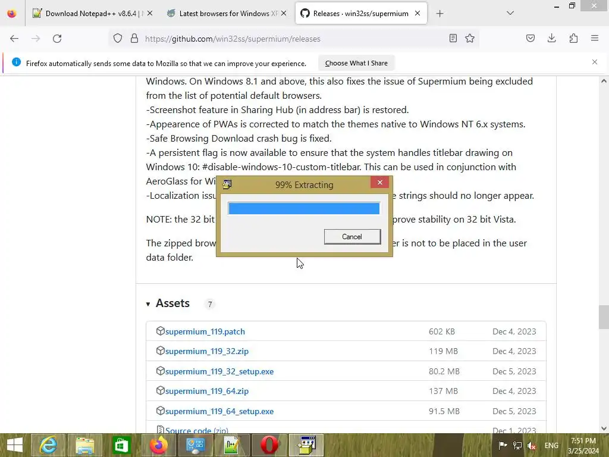Open the tracking protection shield icon
Screen dimensions: 609x457
[118, 39]
